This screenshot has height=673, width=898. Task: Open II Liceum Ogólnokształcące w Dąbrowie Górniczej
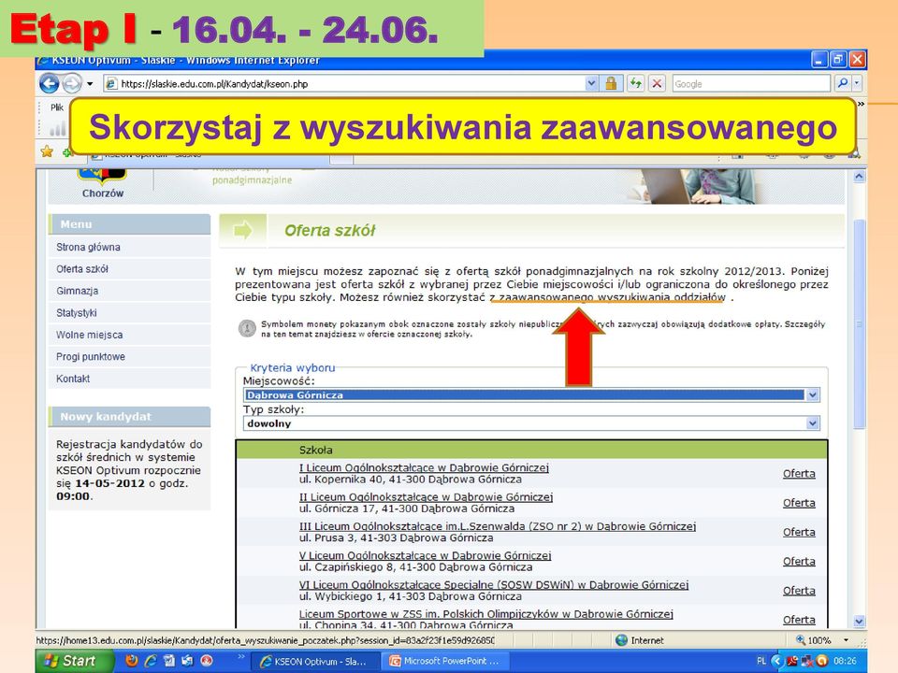(x=427, y=496)
